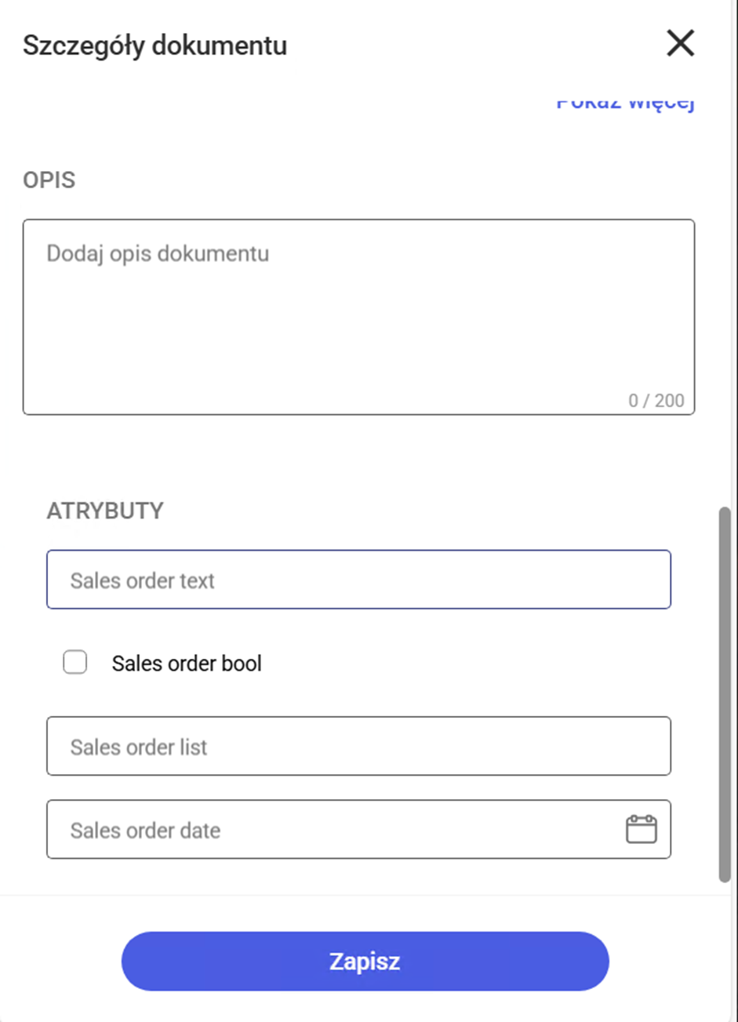
Task: Click the vertical scrollbar thumb
Action: click(725, 695)
